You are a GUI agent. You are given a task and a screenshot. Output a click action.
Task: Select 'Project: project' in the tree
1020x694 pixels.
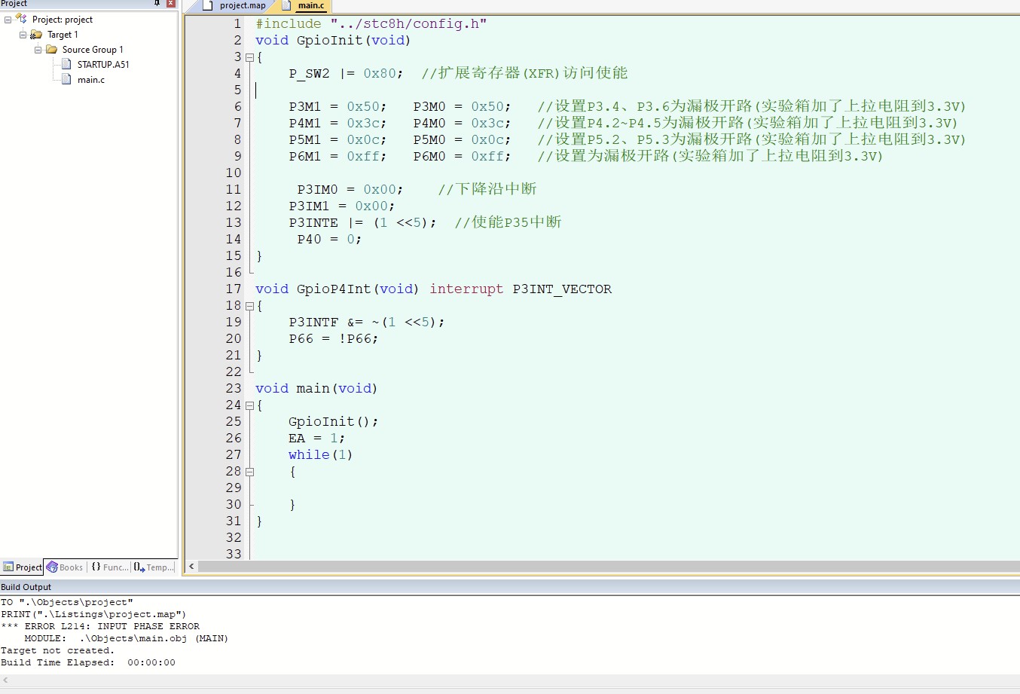pos(63,20)
